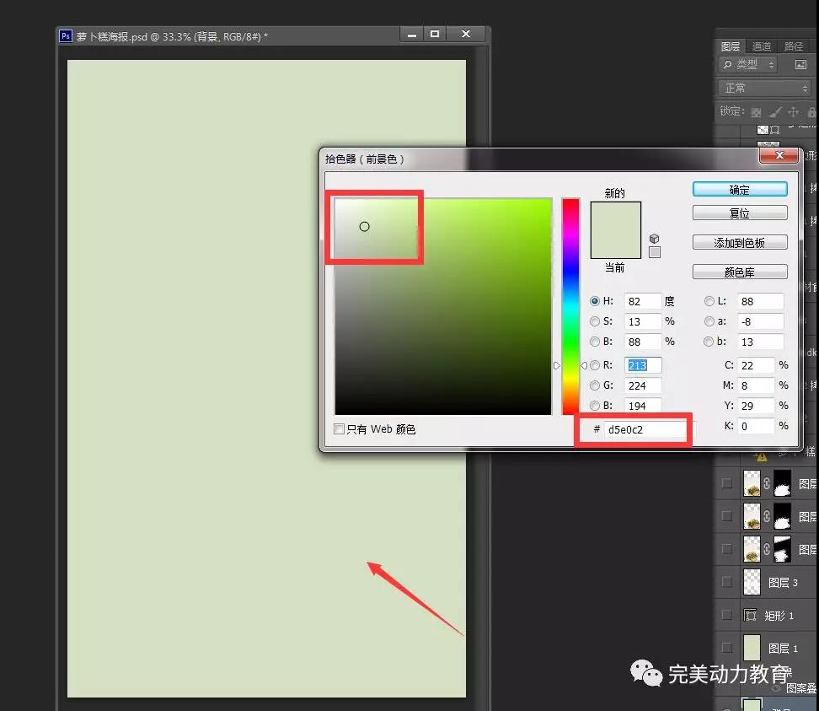Switch to the 通道 tab
Image resolution: width=819 pixels, height=711 pixels.
pos(762,46)
